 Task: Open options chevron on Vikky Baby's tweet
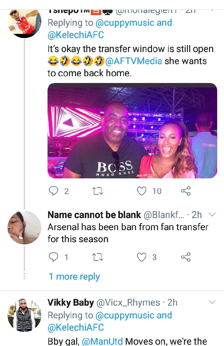[x=212, y=302]
